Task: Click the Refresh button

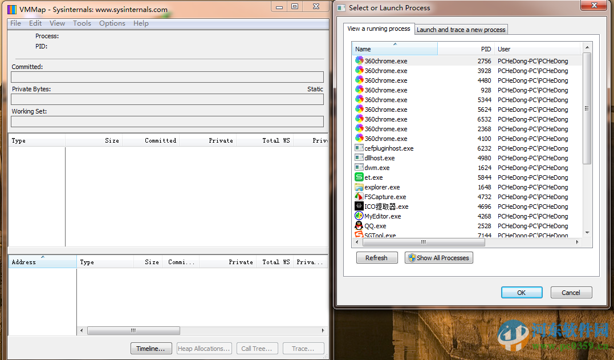Action: (376, 258)
